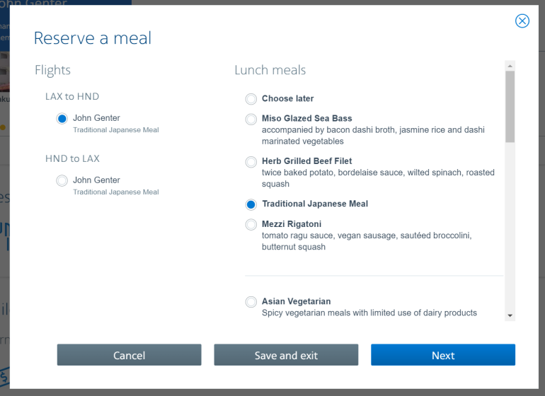This screenshot has width=545, height=396.
Task: Close the Reserve a meal dialog
Action: [x=522, y=21]
